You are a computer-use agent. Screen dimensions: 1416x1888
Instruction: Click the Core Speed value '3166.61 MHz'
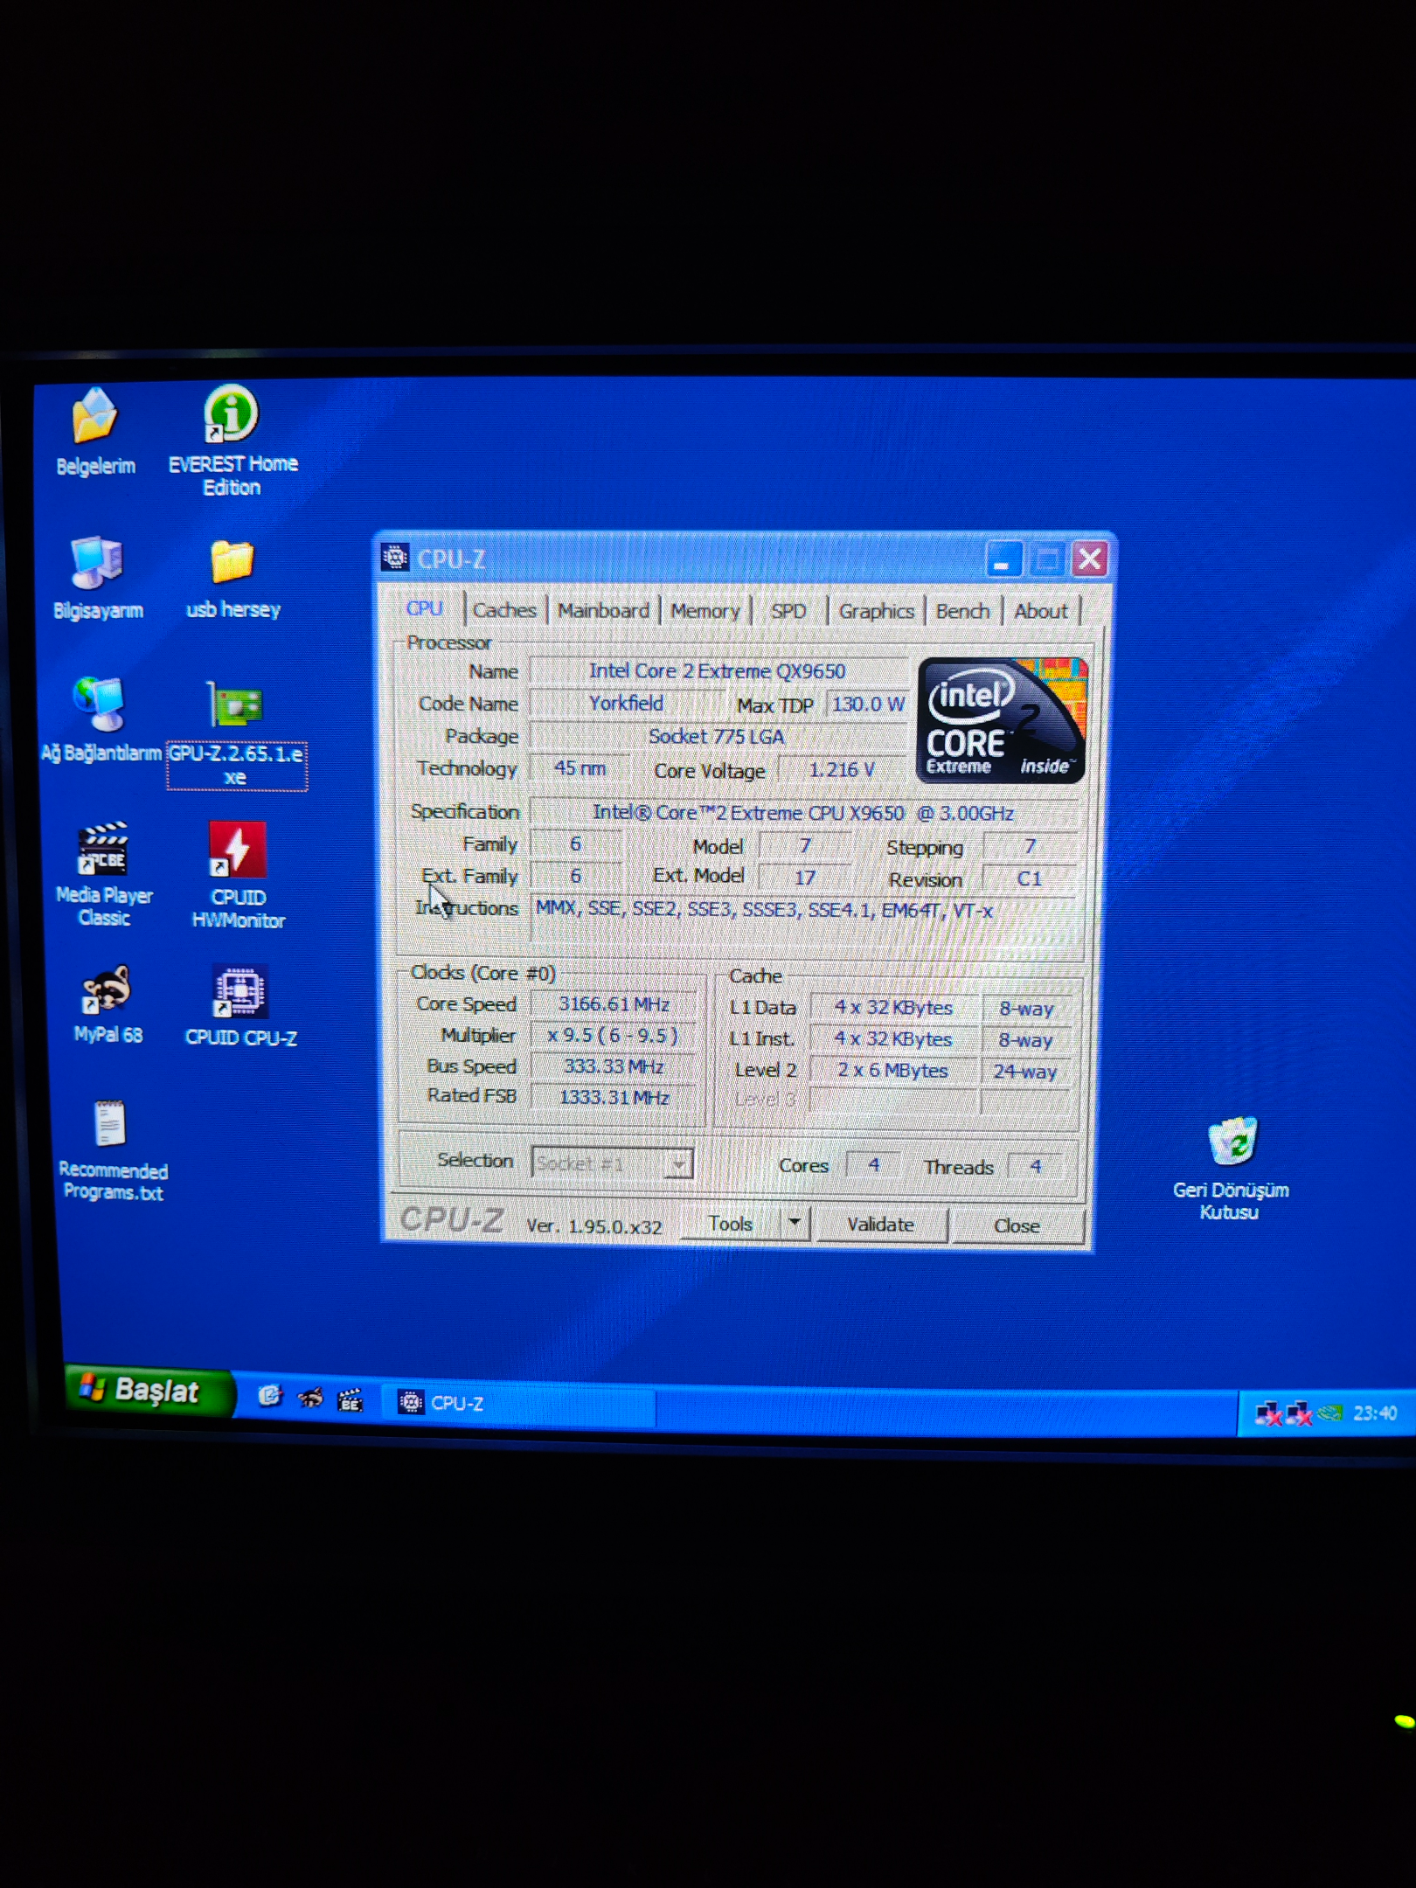614,1003
